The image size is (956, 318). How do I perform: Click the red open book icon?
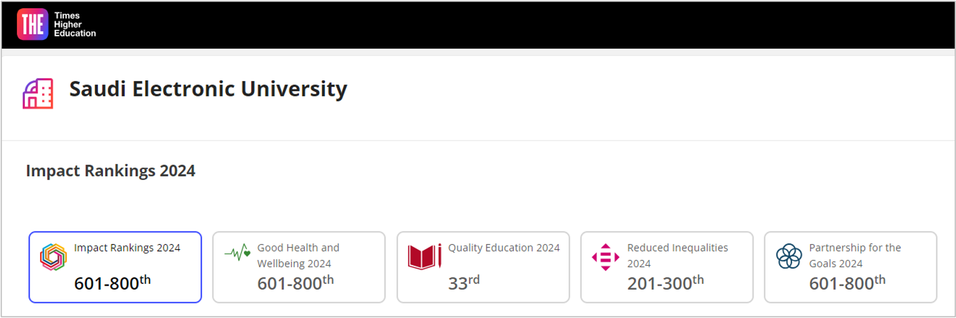click(x=425, y=257)
